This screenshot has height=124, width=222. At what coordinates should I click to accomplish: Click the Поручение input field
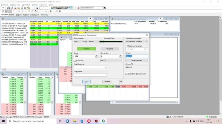coord(90,75)
